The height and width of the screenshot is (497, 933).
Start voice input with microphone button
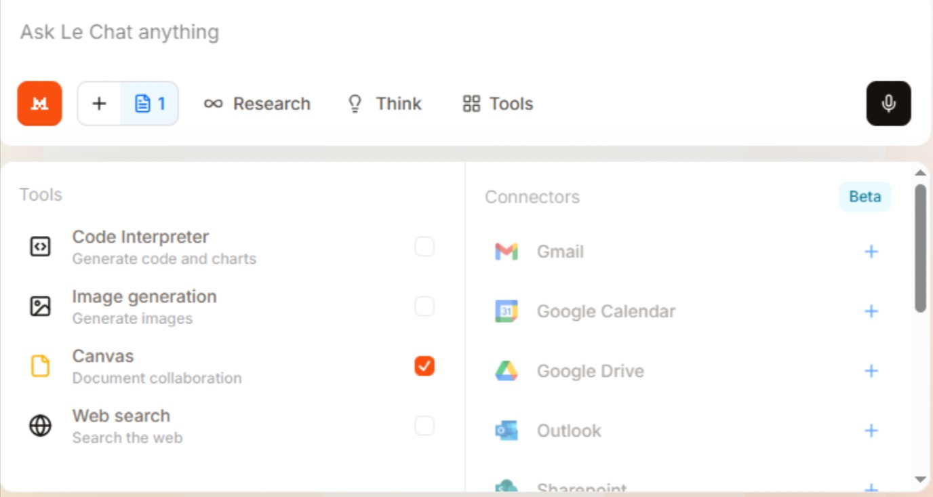coord(888,104)
